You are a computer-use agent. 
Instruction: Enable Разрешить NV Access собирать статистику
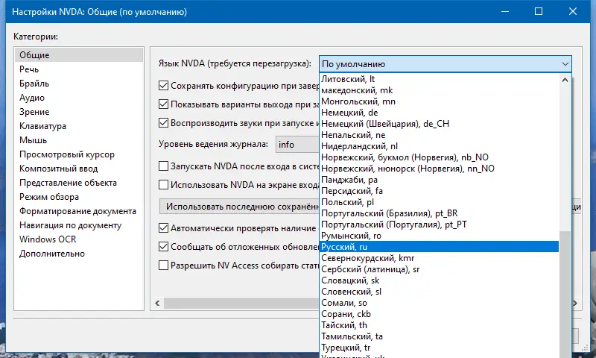click(x=165, y=265)
